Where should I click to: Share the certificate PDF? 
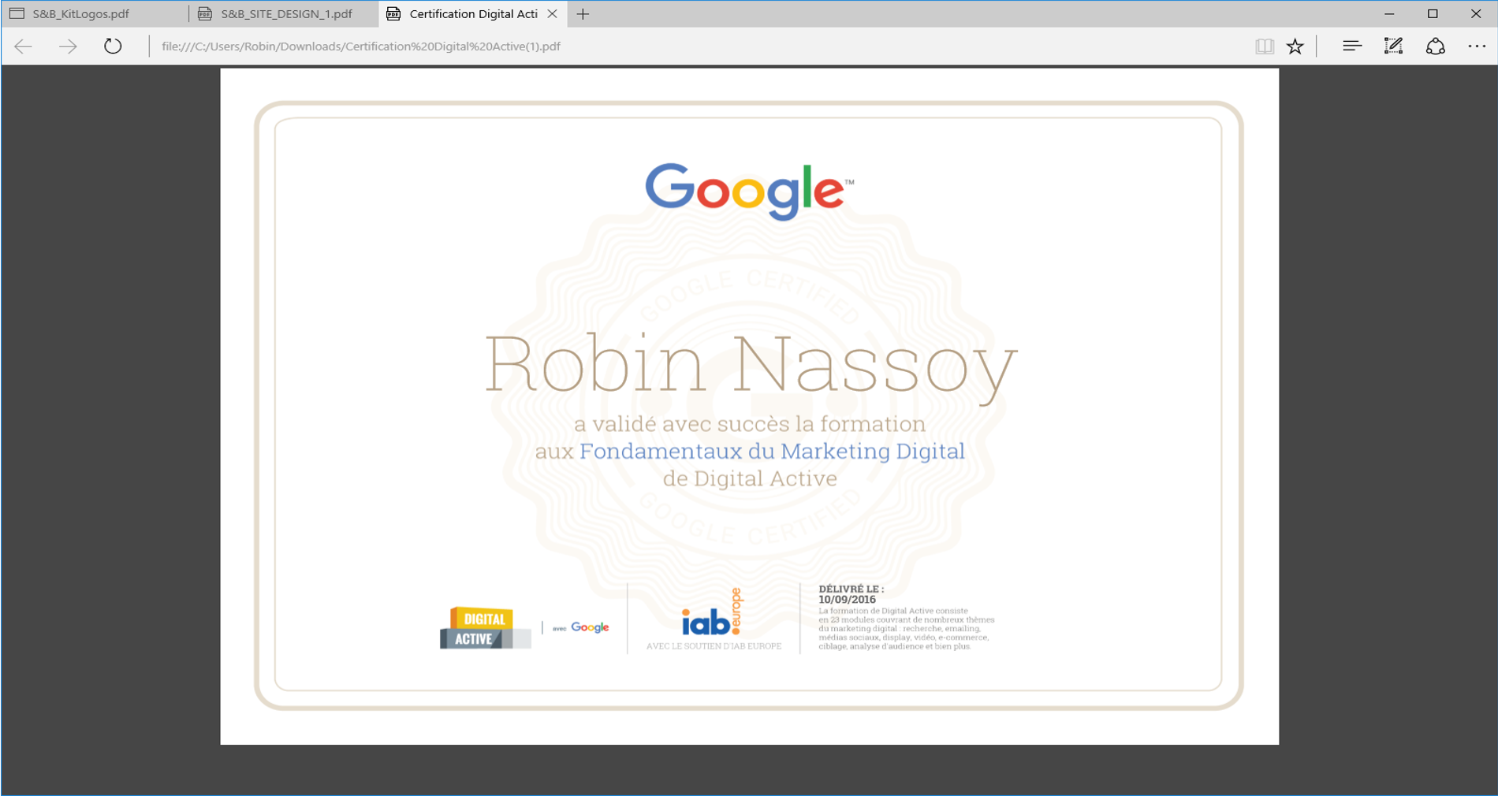1436,46
